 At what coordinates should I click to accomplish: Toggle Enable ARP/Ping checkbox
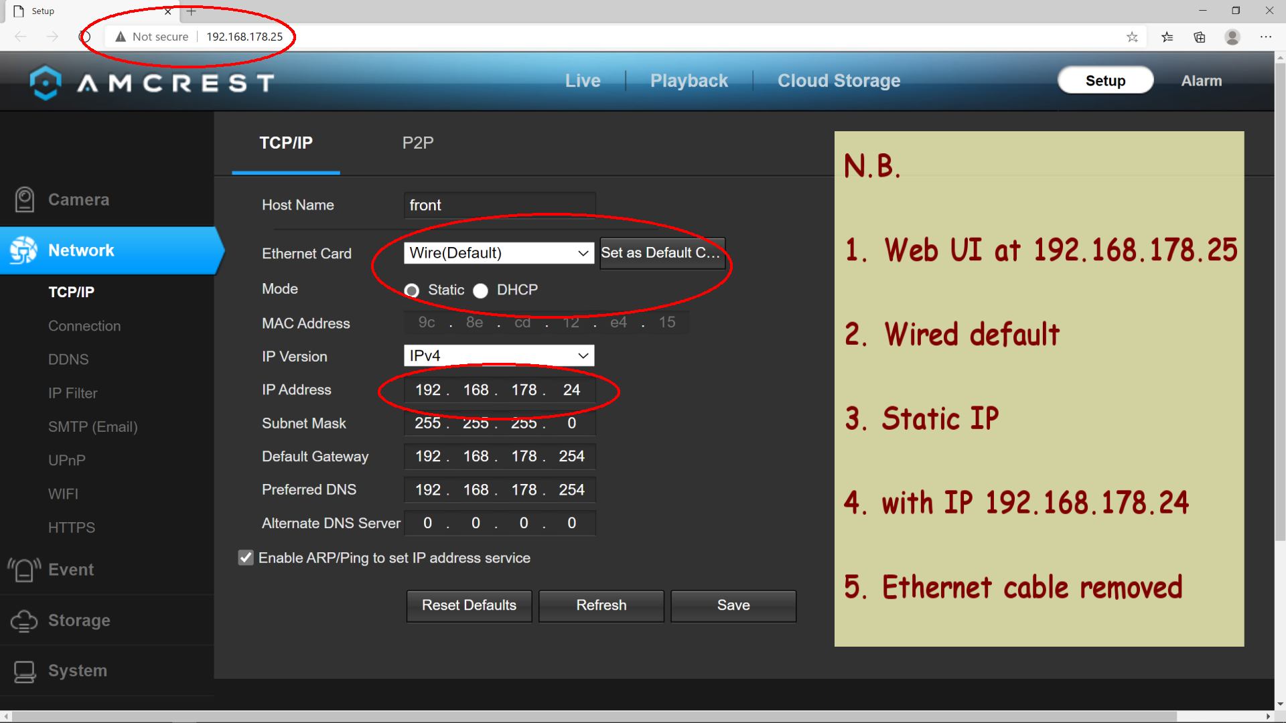click(246, 558)
